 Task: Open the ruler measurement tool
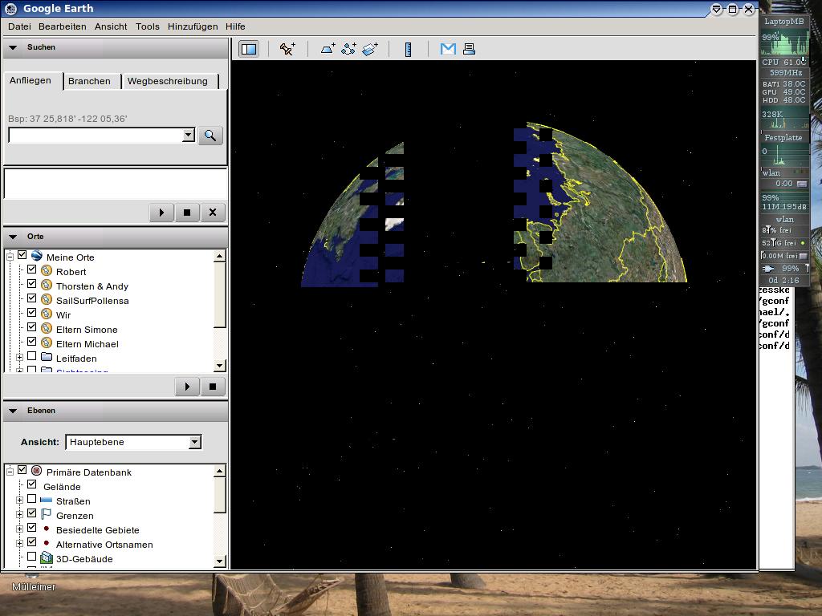tap(408, 49)
